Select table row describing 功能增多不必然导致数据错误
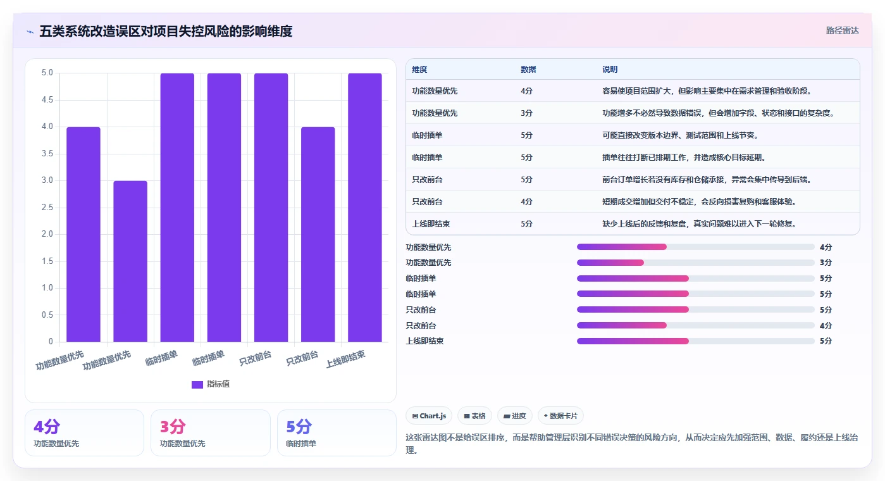Screen dimensions: 885x481 point(633,113)
